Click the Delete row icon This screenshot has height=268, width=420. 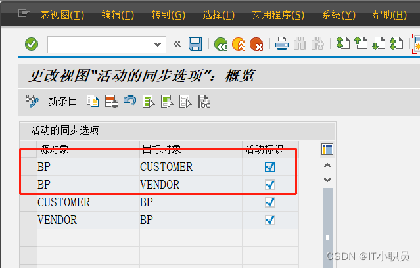pyautogui.click(x=112, y=101)
